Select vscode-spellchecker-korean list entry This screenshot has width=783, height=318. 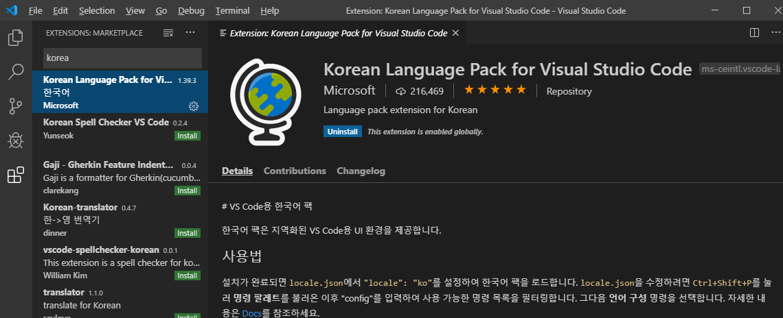click(120, 262)
